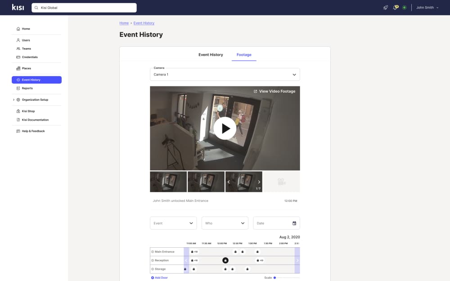Select the Footage tab
Image resolution: width=450 pixels, height=281 pixels.
tap(244, 55)
